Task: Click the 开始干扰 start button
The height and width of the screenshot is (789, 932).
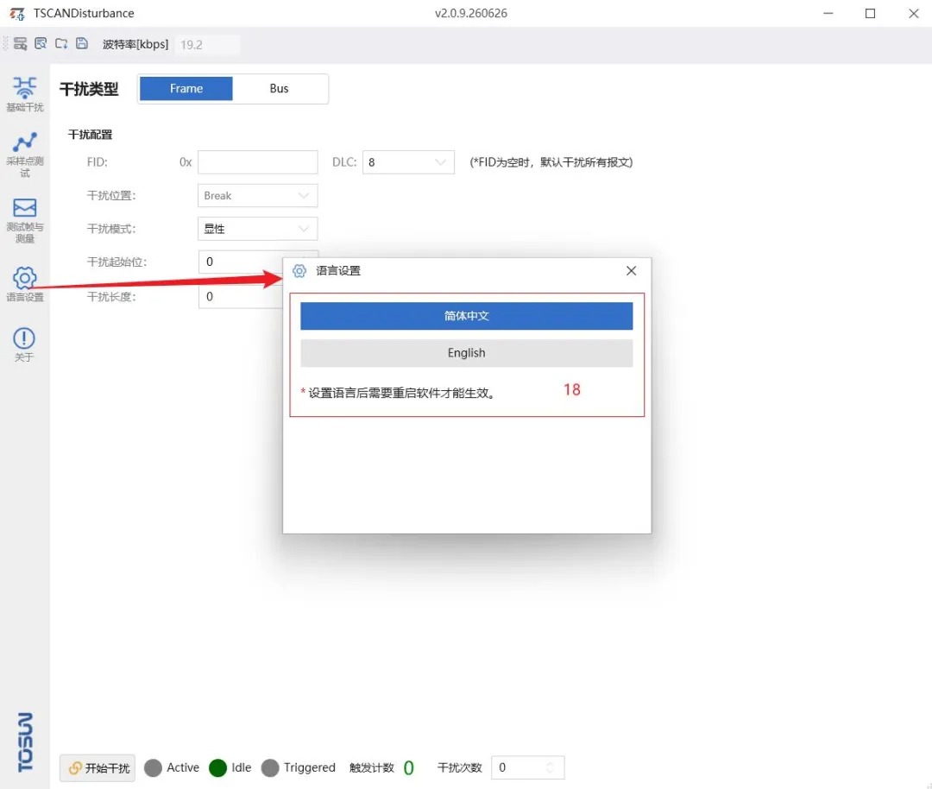Action: 98,767
